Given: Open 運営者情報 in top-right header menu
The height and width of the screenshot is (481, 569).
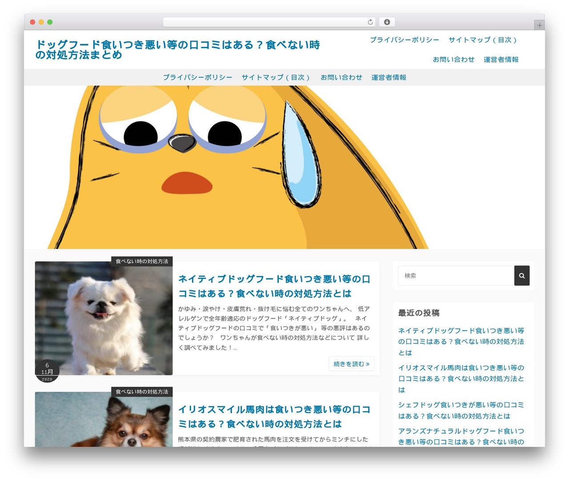Looking at the screenshot, I should (x=501, y=59).
